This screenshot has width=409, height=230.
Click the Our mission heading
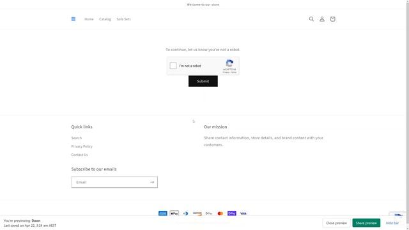click(x=215, y=126)
